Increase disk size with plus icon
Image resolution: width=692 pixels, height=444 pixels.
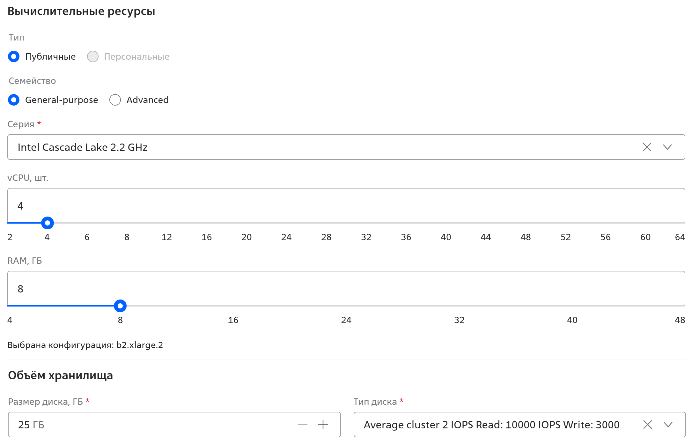tap(323, 425)
